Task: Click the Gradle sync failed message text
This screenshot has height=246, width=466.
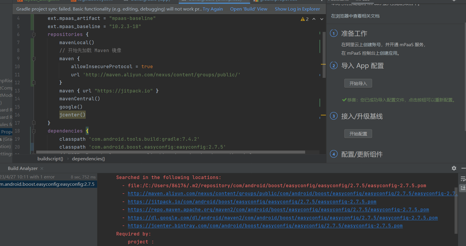Action: point(109,9)
